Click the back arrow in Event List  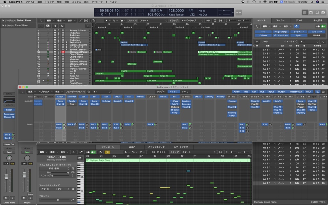point(257,26)
